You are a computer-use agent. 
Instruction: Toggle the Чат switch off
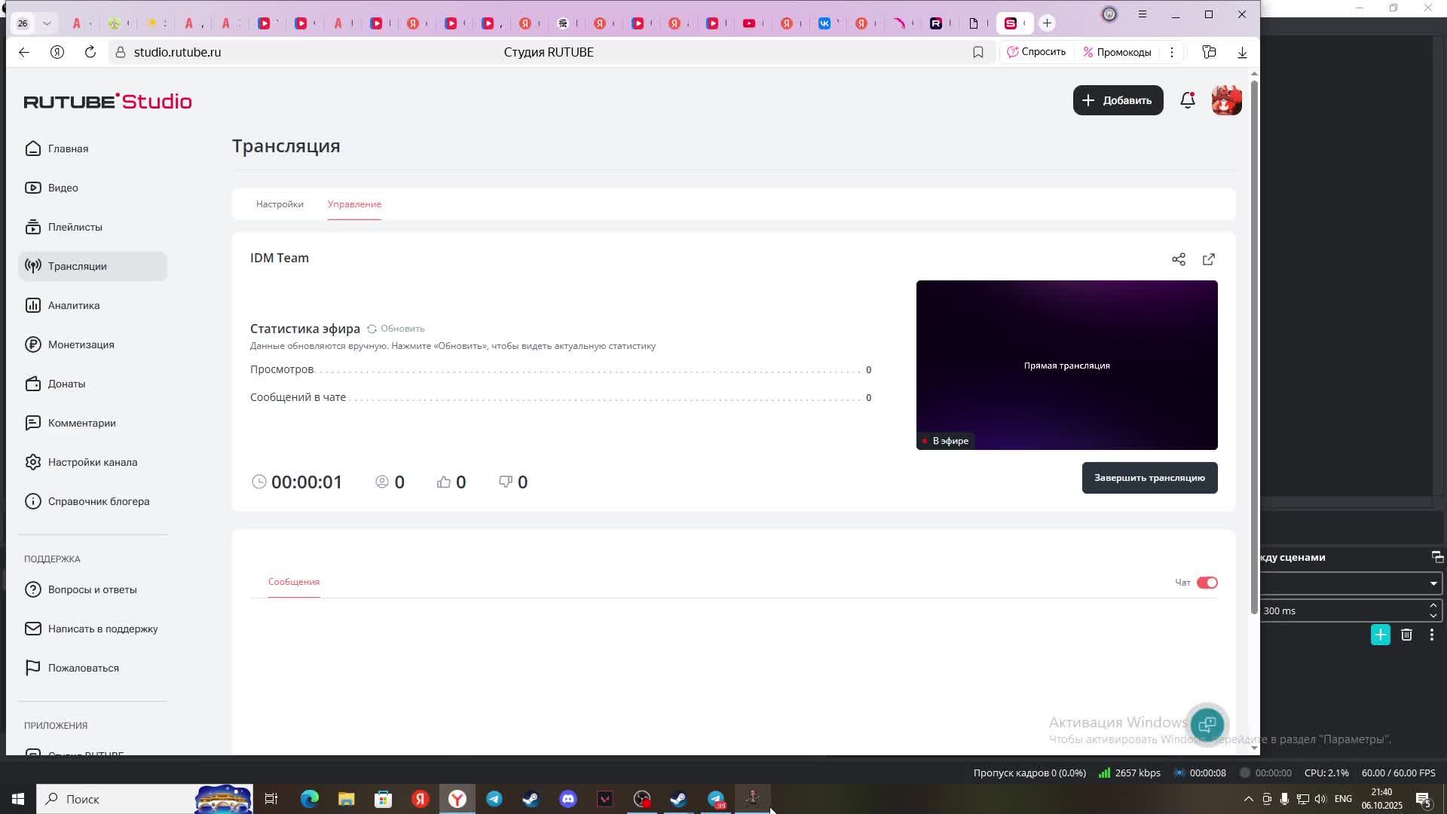click(x=1207, y=583)
